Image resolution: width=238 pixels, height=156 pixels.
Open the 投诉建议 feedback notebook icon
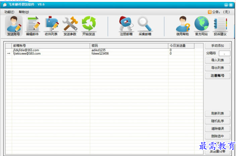(220, 26)
